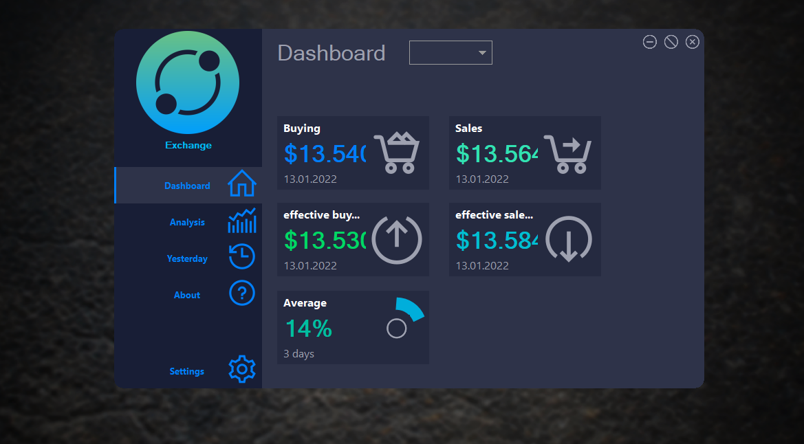Open Settings with the gear icon
This screenshot has height=444, width=804.
coord(241,369)
